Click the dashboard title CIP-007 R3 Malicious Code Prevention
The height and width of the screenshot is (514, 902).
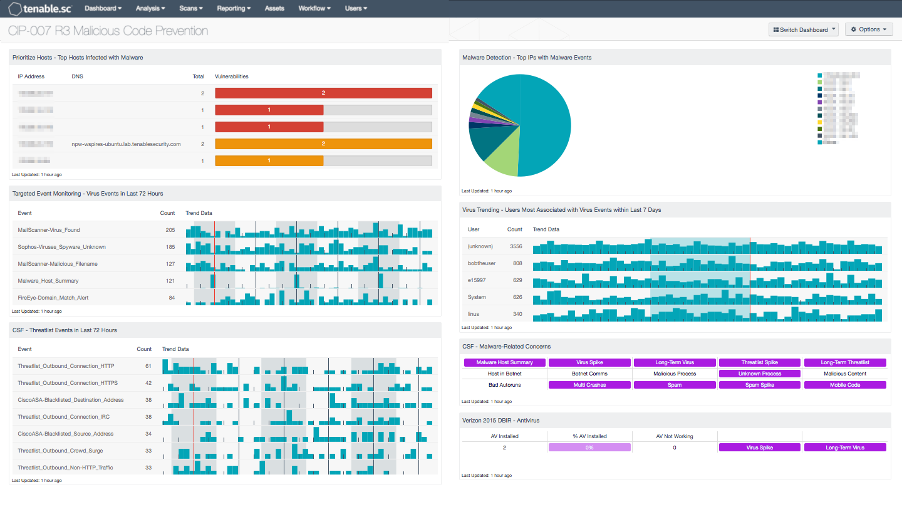[x=108, y=31]
